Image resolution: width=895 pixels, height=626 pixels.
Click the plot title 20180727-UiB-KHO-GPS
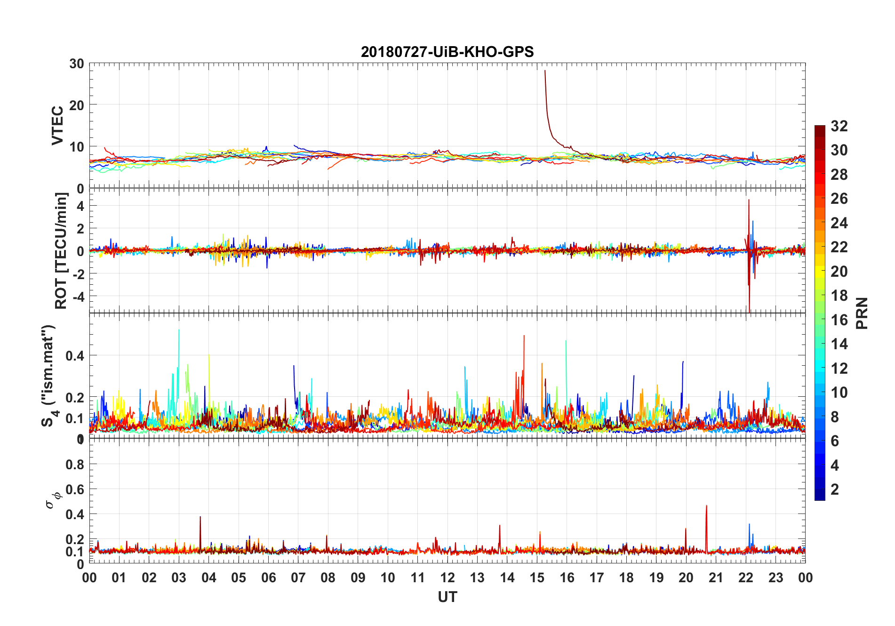(x=447, y=52)
